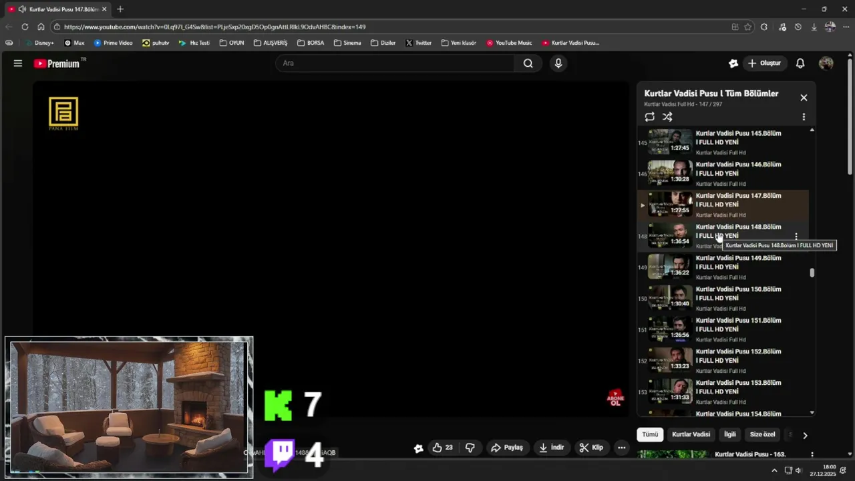Open BORSA bookmarks folder
Viewport: 855px width, 481px height.
(311, 43)
